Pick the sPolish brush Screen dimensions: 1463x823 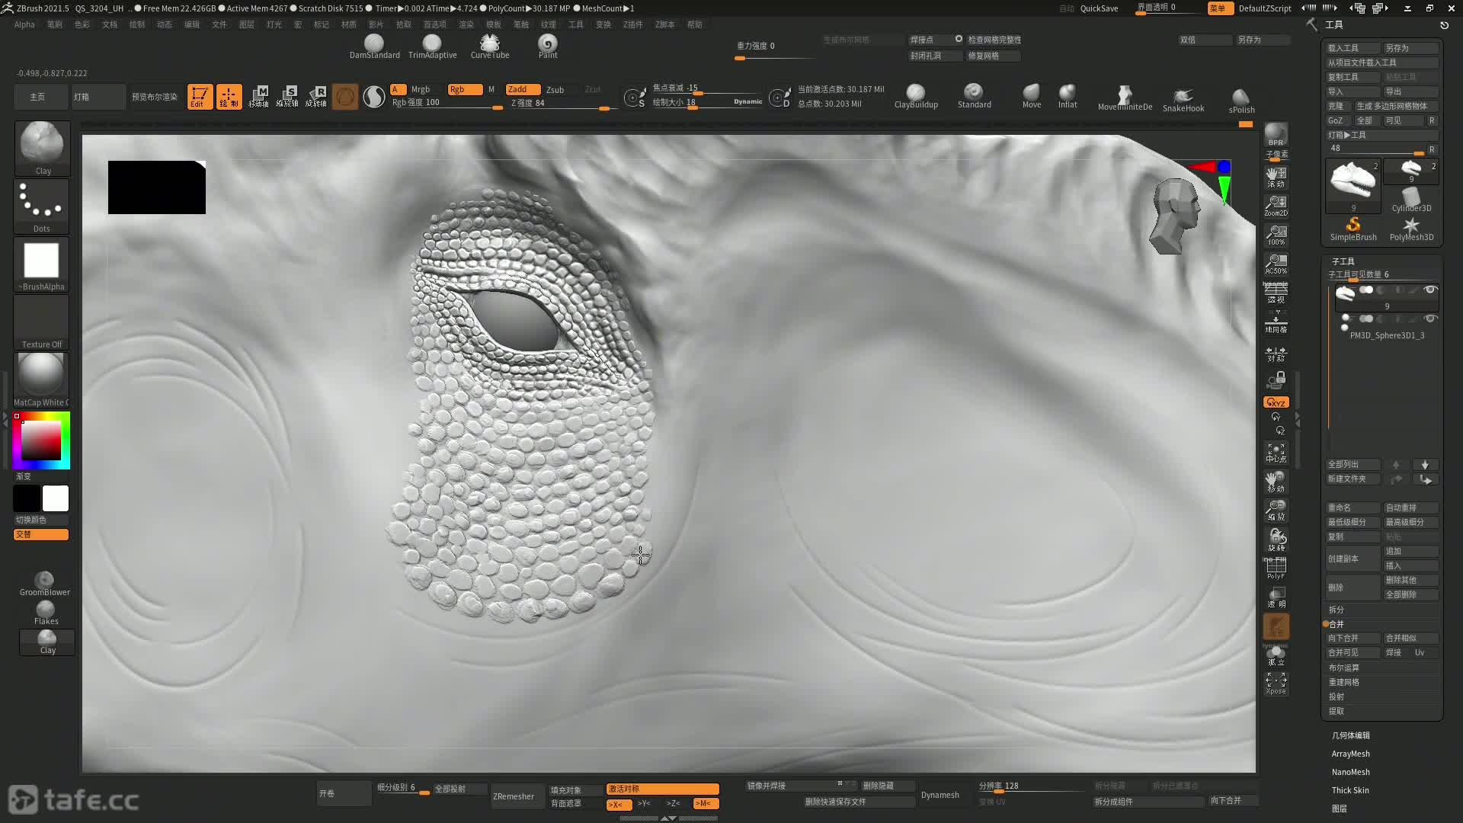(1241, 101)
